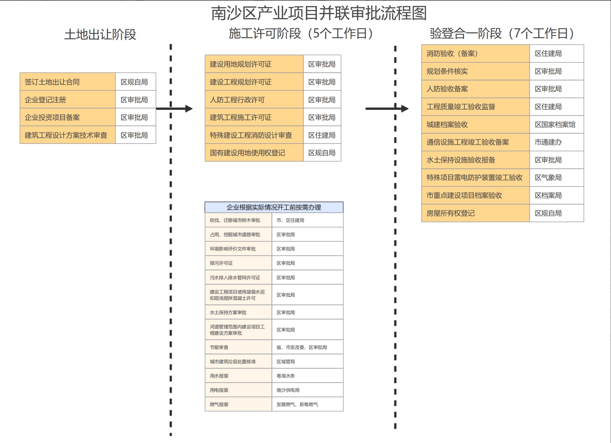Screen dimensions: 611x443
Task: 点击「排污许可证」单元格
Action: coord(238,263)
